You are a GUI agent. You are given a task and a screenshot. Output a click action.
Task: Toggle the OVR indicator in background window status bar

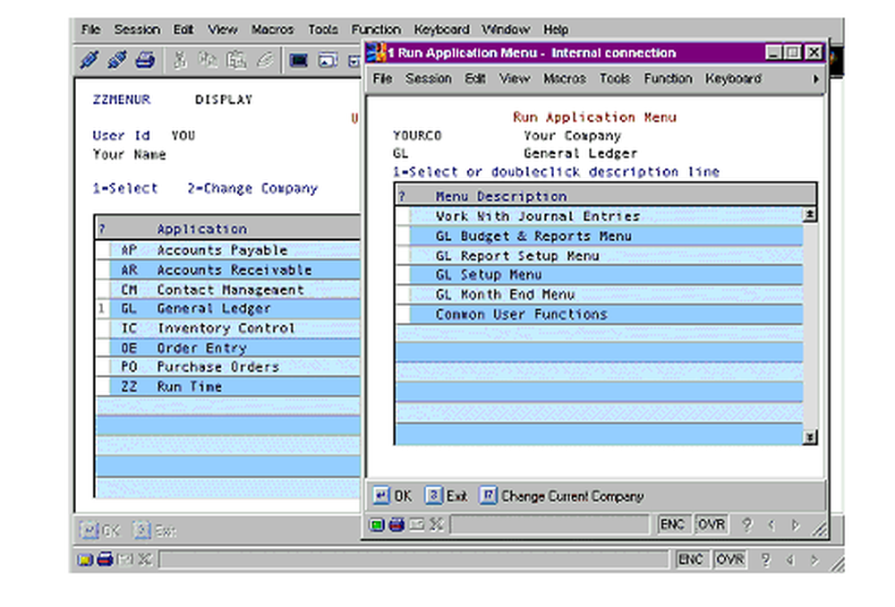coord(730,560)
